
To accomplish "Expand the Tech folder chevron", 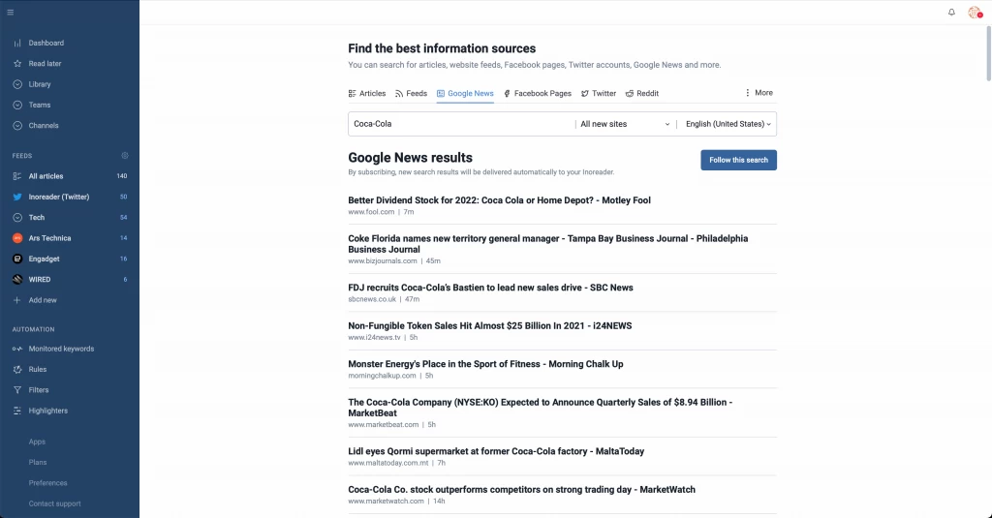I will 17,218.
